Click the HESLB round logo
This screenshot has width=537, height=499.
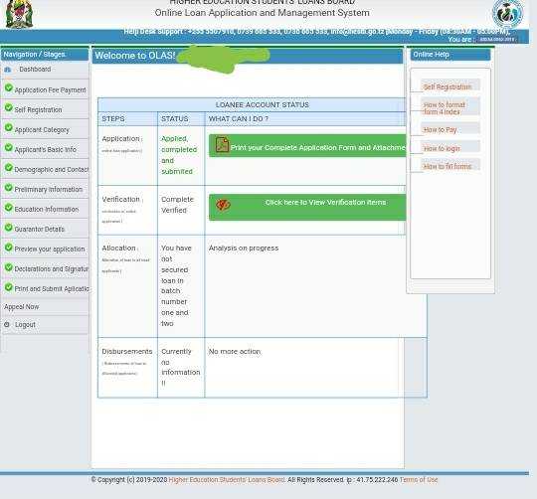tap(507, 14)
